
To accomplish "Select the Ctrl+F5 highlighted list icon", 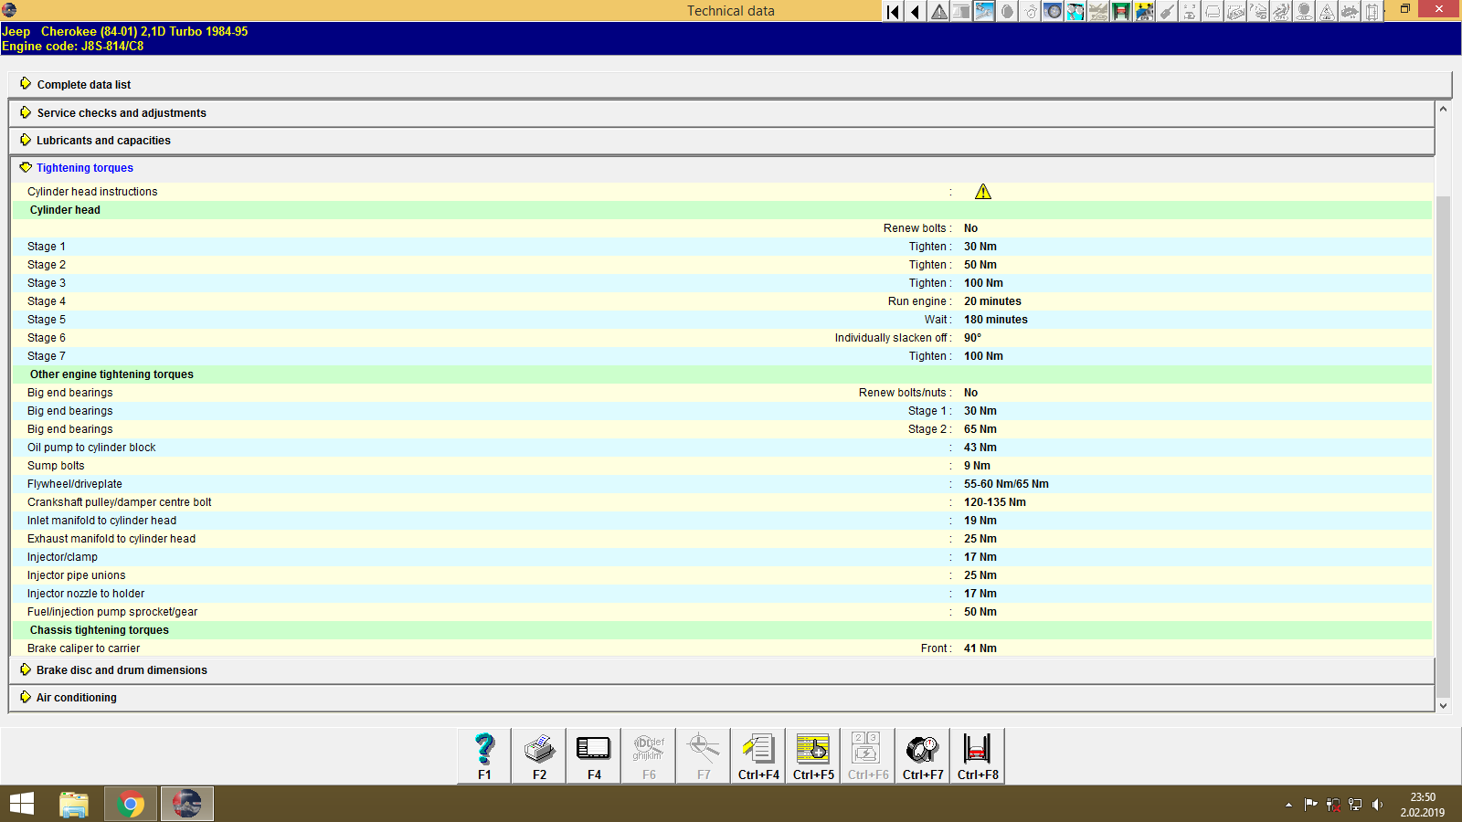I will [x=812, y=754].
